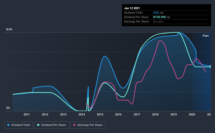Click the pink Earnings Per Share legend dot
The width and height of the screenshot is (215, 133).
pos(74,125)
